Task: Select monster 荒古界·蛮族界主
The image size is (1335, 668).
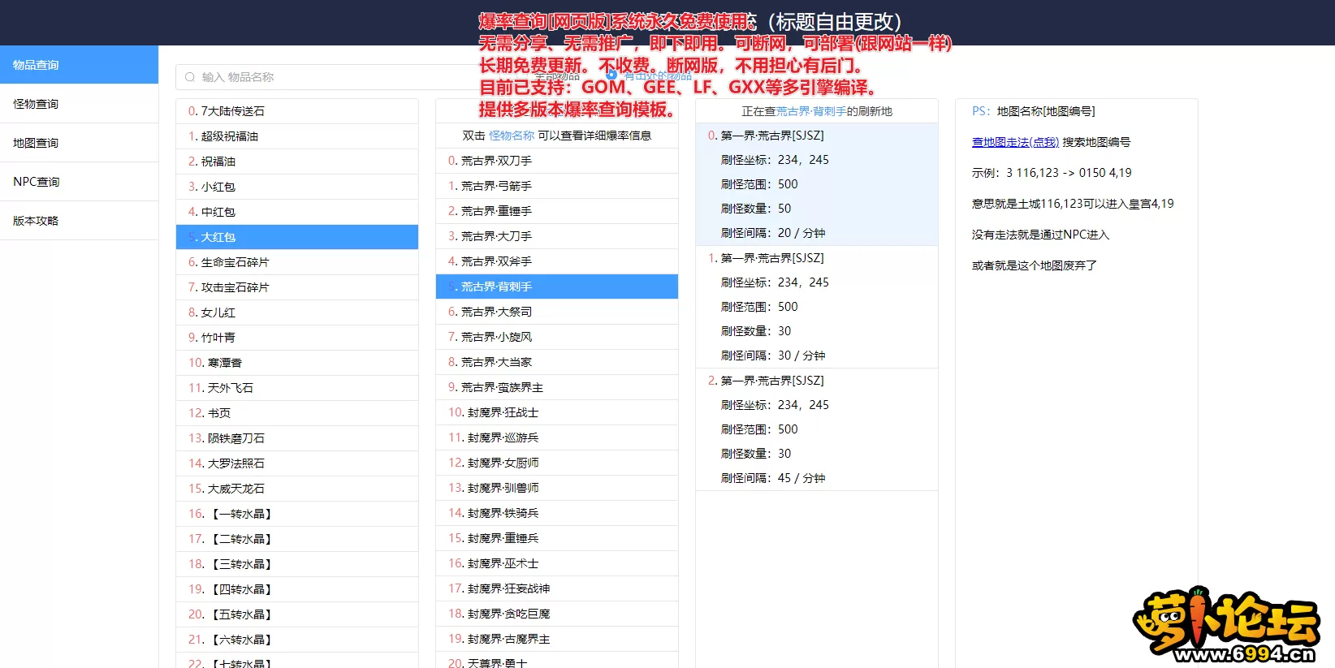Action: tap(557, 387)
